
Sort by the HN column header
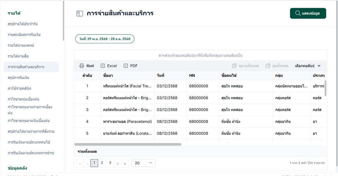(192, 75)
